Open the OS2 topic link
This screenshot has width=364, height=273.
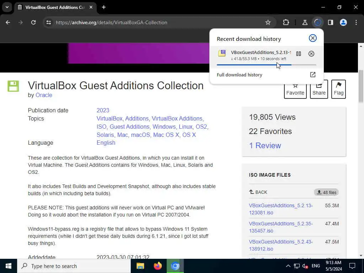pos(201,127)
